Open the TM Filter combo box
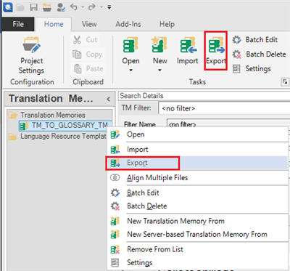290x271 pixels. pos(224,108)
